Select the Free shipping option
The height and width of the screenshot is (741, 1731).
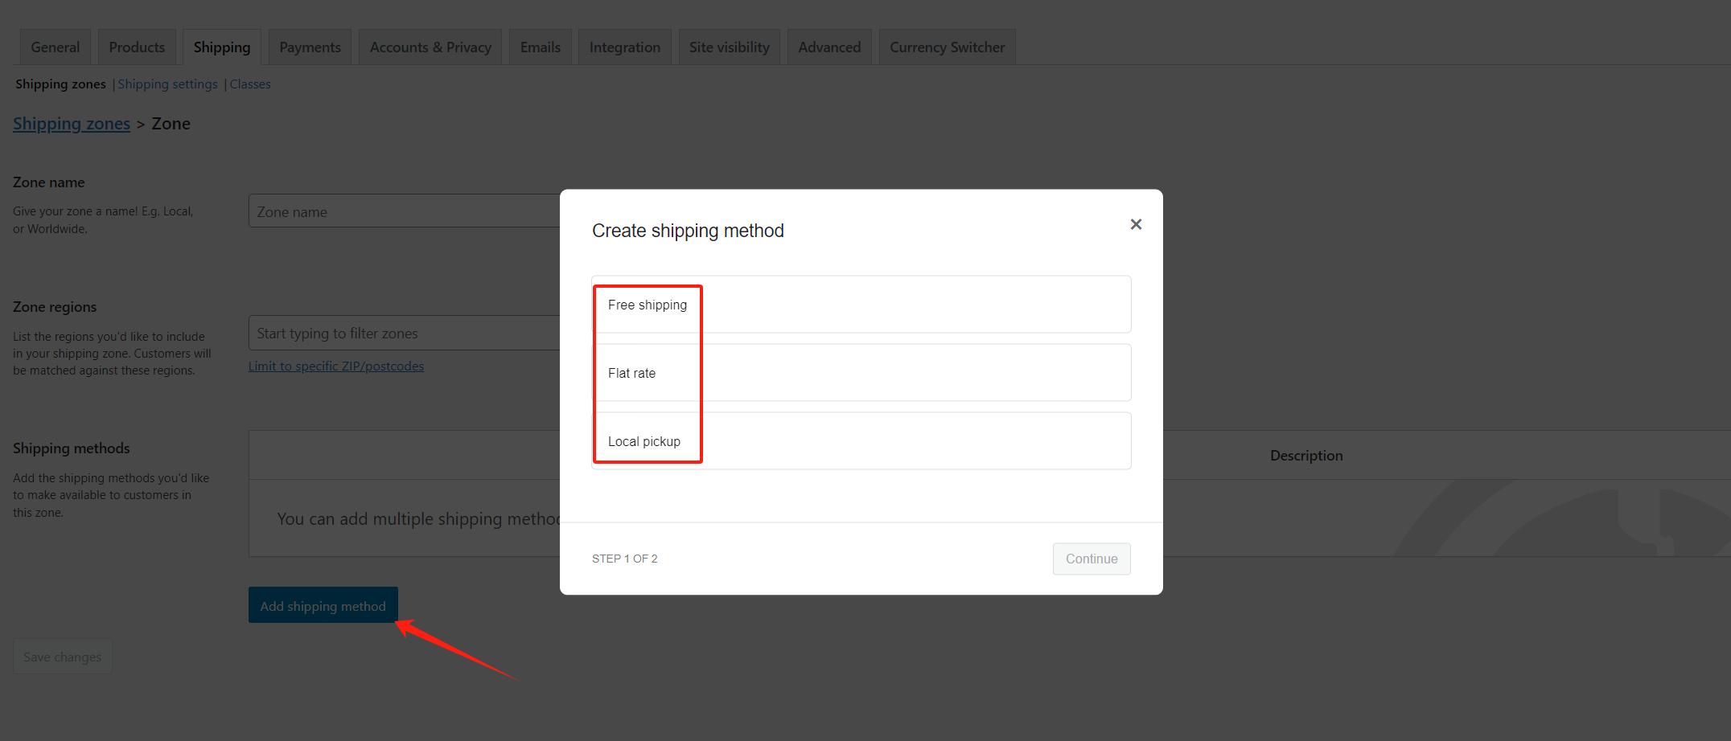[x=861, y=305]
